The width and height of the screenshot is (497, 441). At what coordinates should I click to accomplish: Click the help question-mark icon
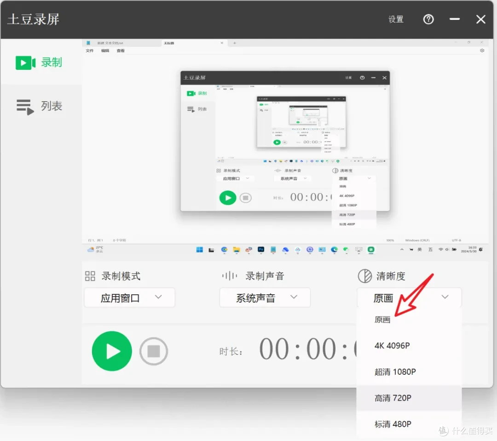[428, 19]
